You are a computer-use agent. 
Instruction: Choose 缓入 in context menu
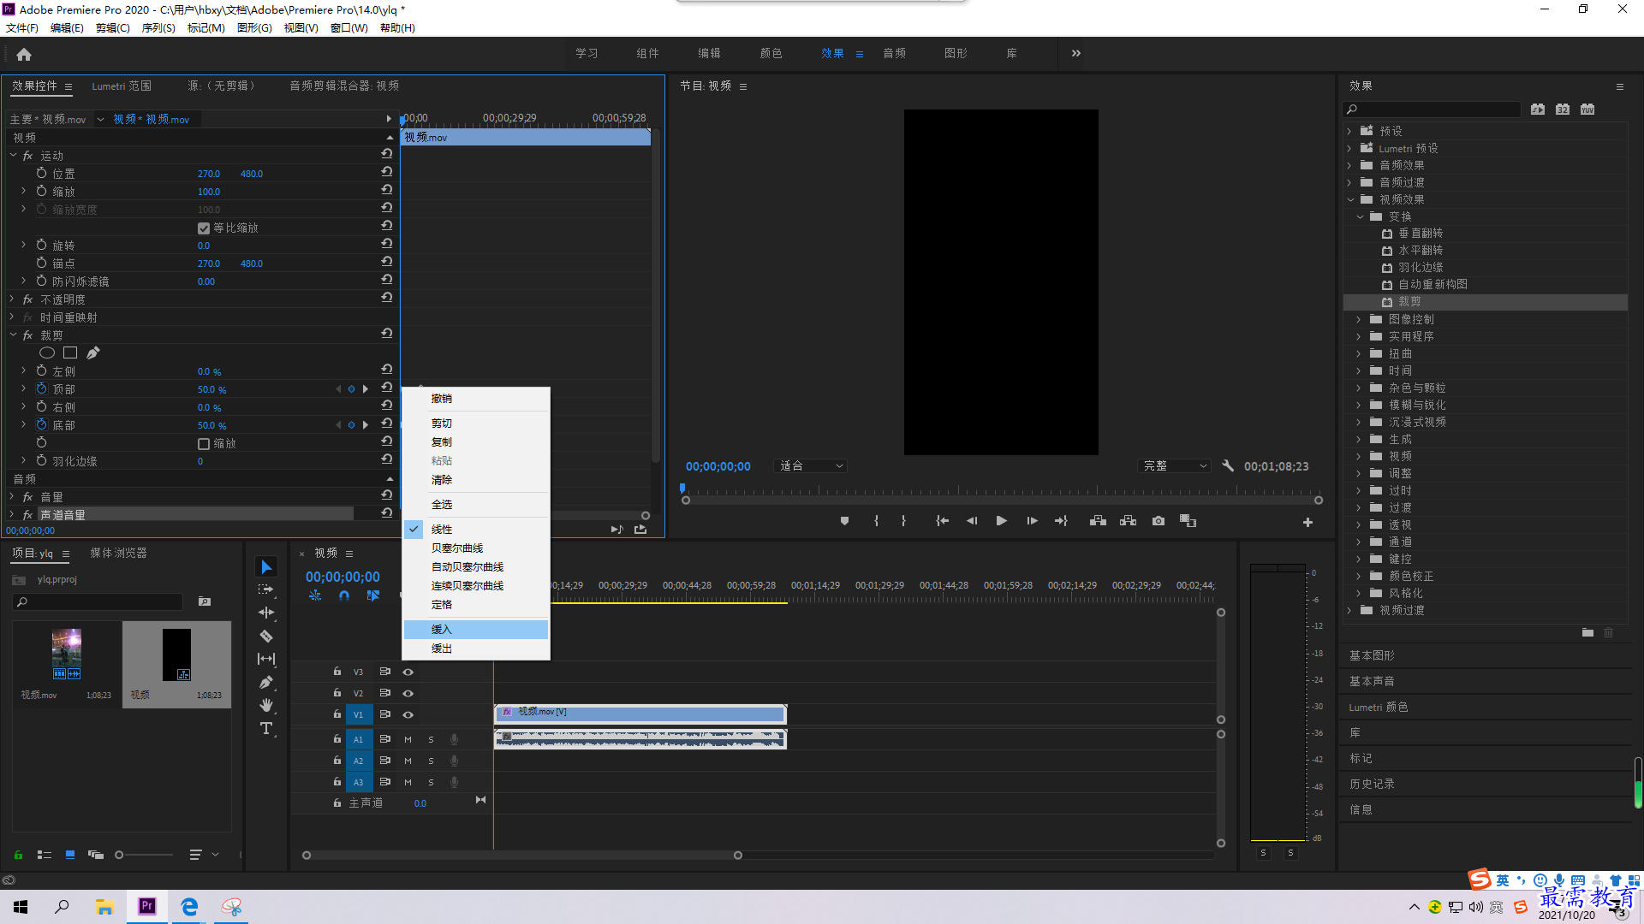click(475, 630)
